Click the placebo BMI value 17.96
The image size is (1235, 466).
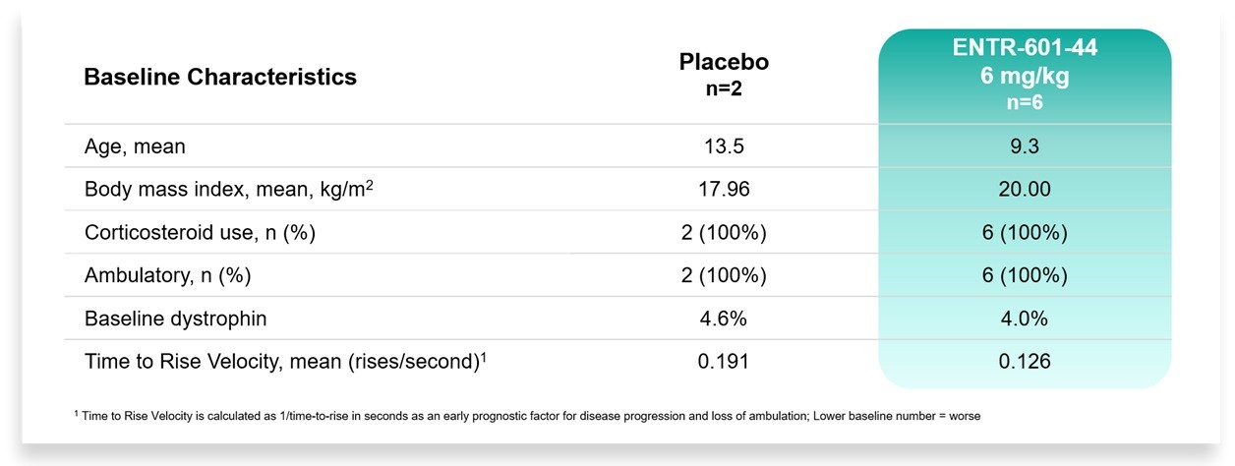(x=724, y=190)
